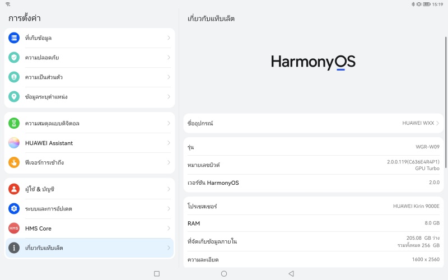Tap the battery status icon
The width and height of the screenshot is (448, 280).
tap(427, 4)
